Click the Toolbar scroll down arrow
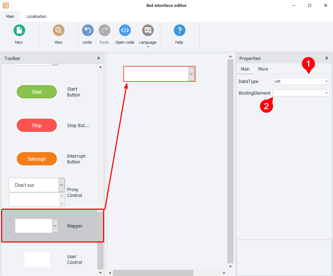The image size is (333, 276). pyautogui.click(x=101, y=272)
